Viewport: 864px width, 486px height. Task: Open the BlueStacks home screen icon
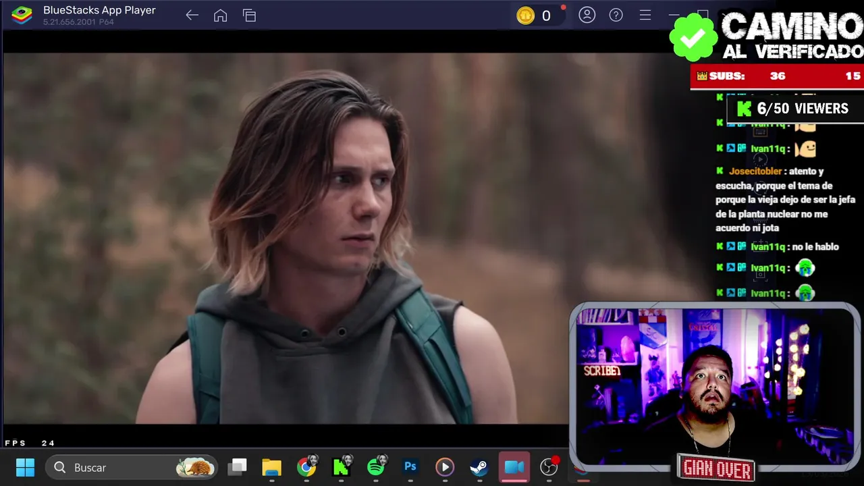tap(221, 16)
